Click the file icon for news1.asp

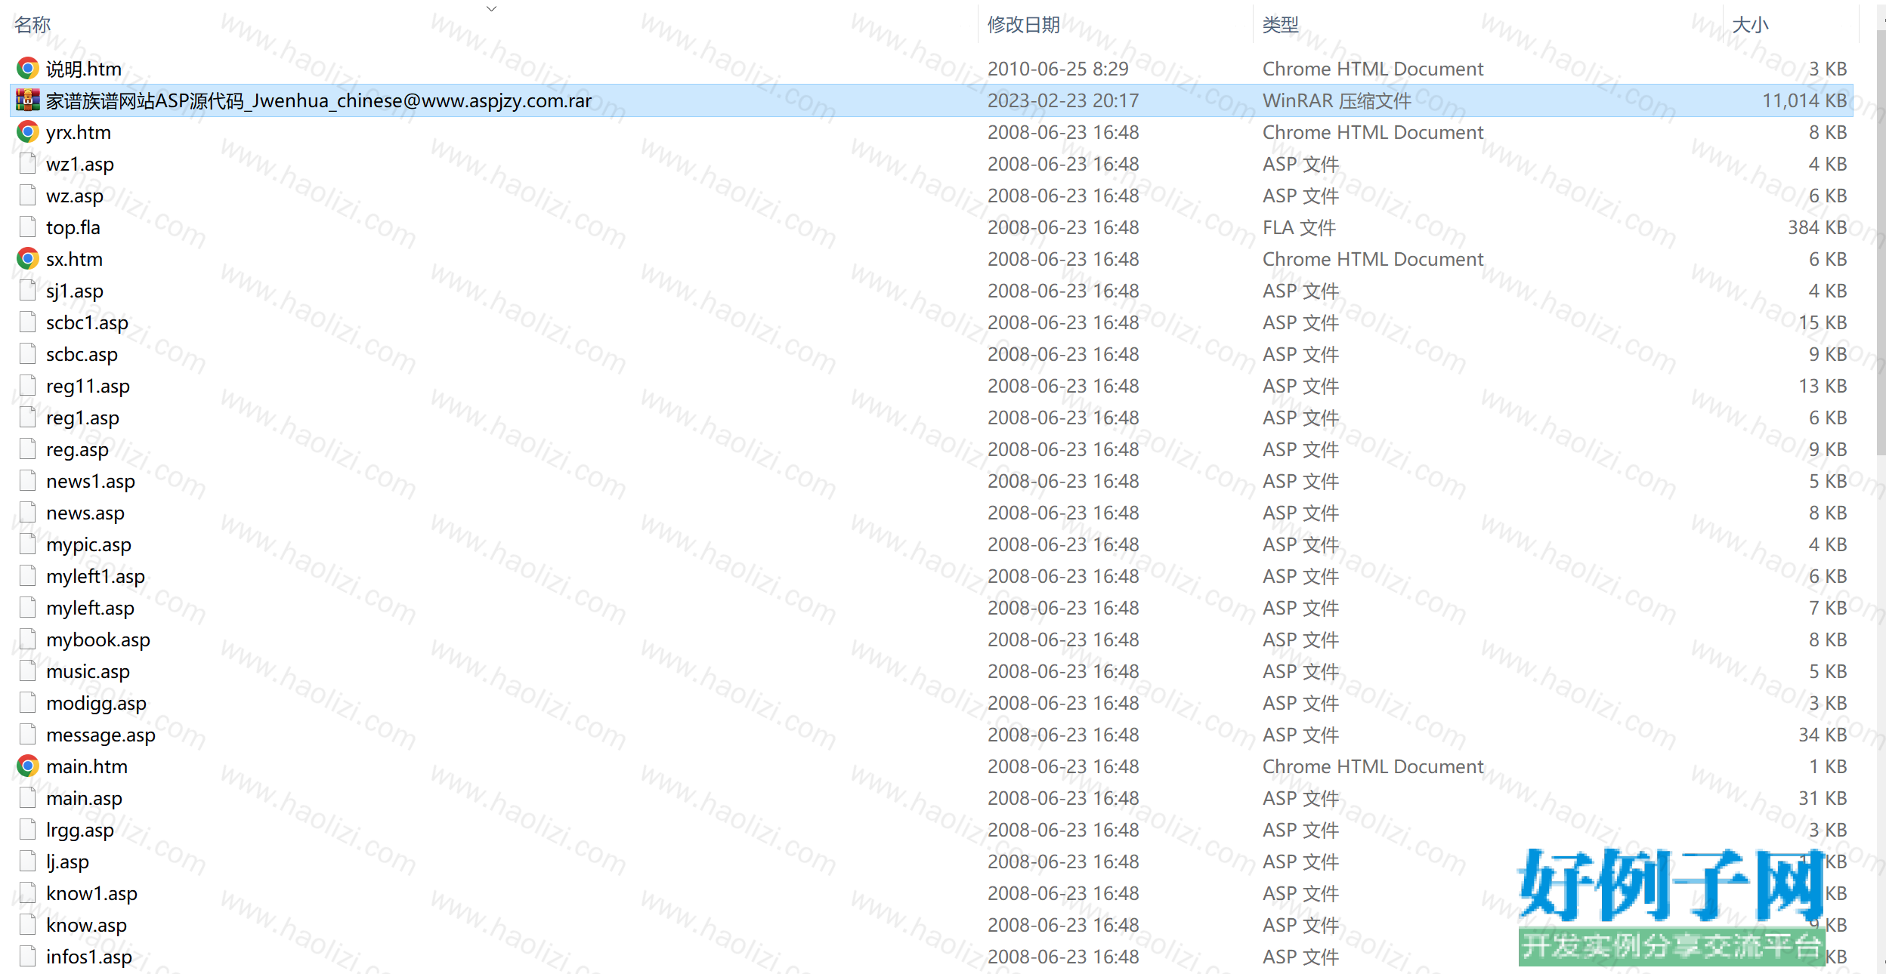(28, 481)
